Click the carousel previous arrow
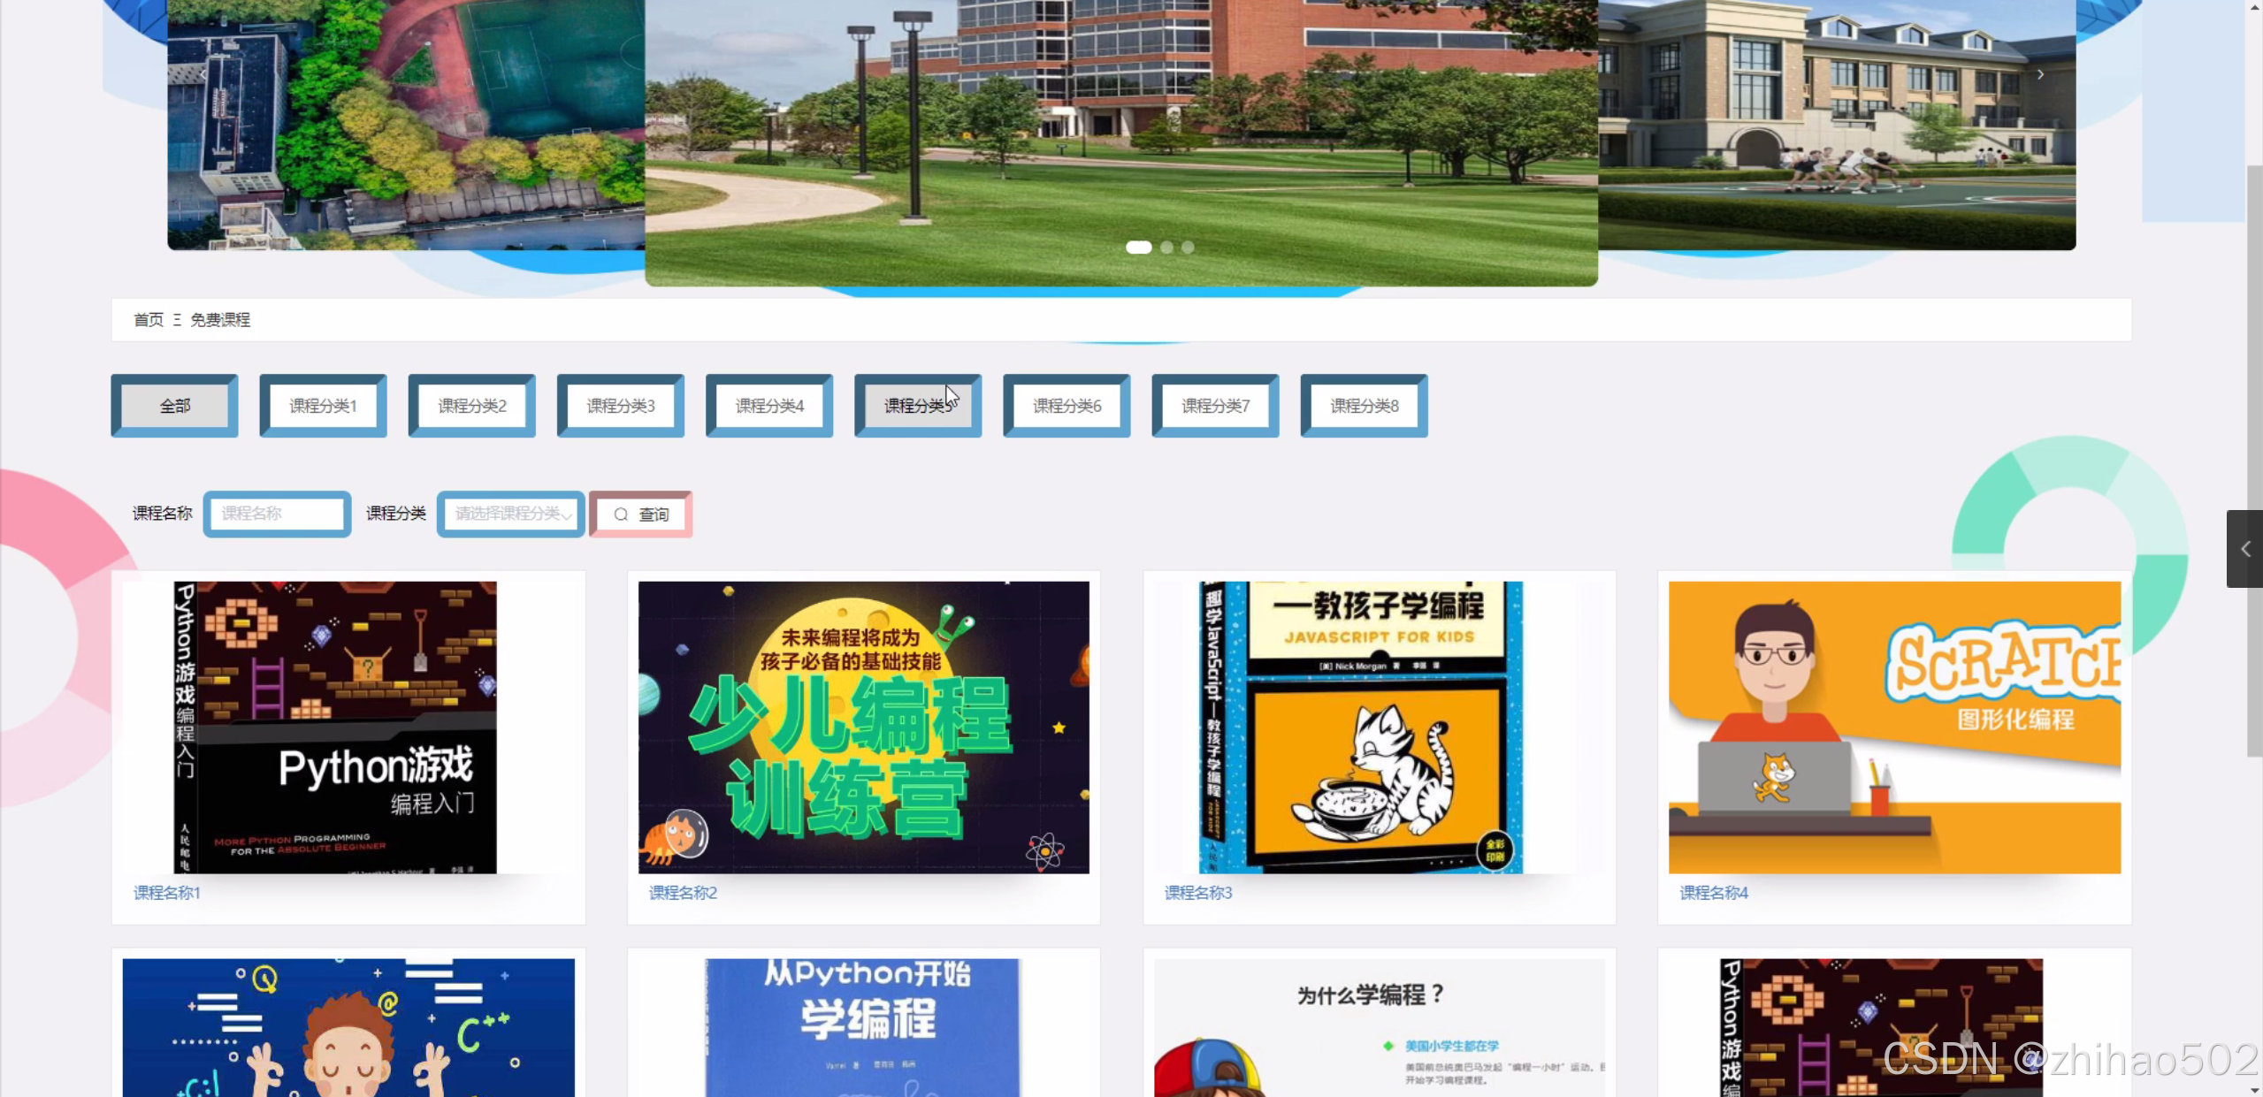 [x=203, y=75]
